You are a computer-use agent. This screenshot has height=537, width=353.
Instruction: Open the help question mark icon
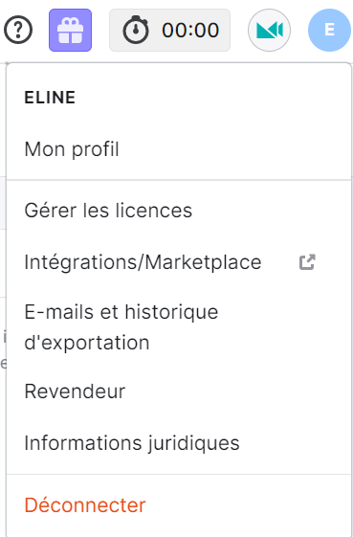click(x=18, y=30)
